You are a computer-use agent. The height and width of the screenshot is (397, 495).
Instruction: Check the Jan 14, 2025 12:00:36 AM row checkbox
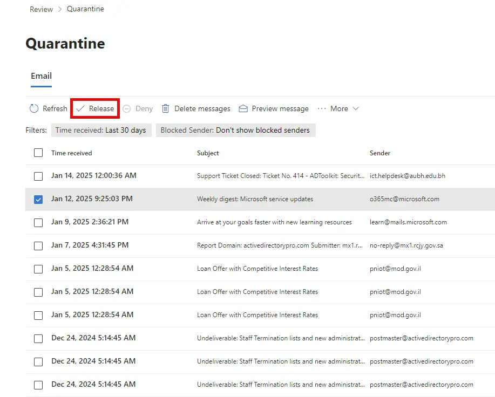tap(38, 176)
